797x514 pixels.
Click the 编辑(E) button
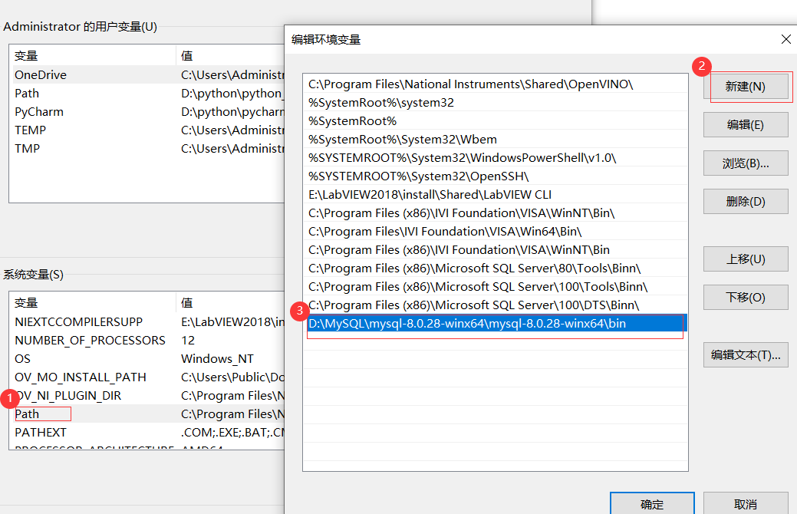pos(745,124)
